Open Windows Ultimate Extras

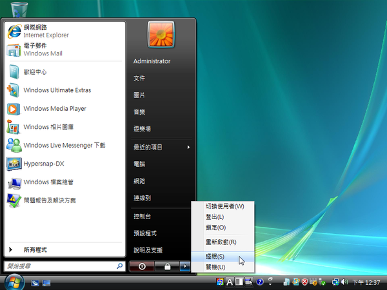click(64, 90)
